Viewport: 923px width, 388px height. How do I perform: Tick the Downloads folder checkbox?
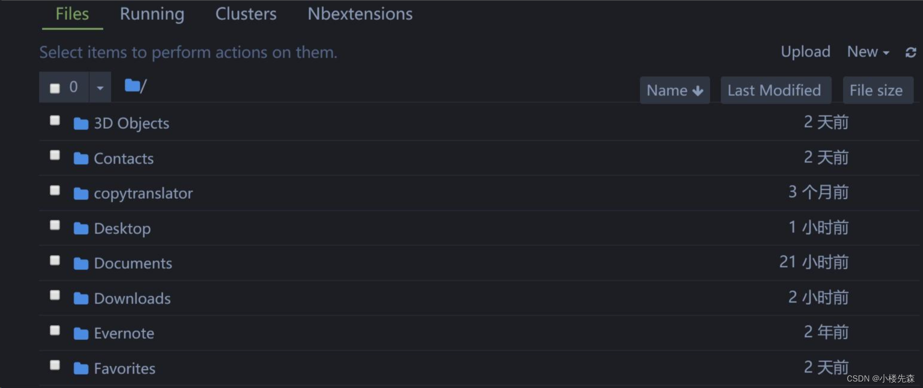click(x=55, y=296)
